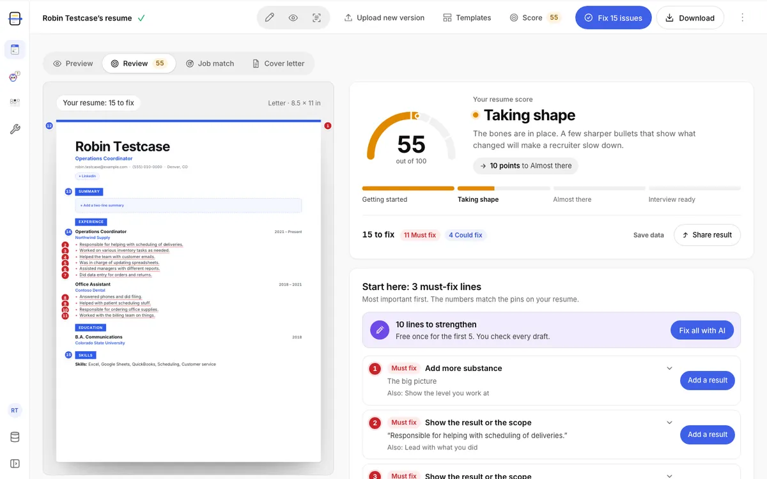Toggle the eye preview mode in toolbar

293,18
